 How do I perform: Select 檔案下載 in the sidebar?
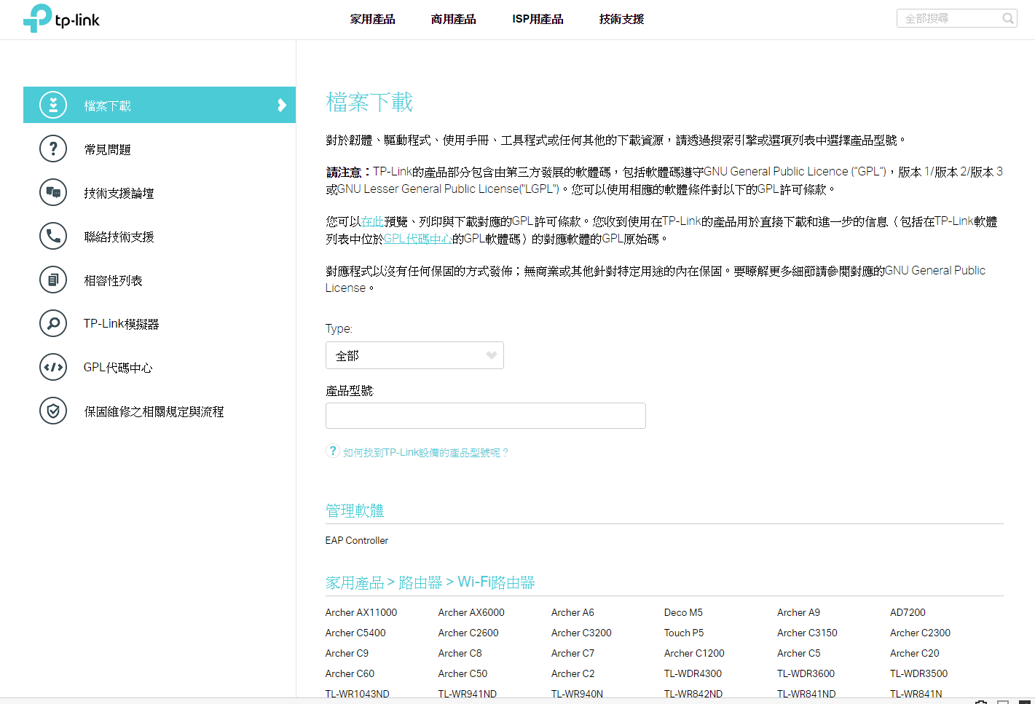point(160,105)
